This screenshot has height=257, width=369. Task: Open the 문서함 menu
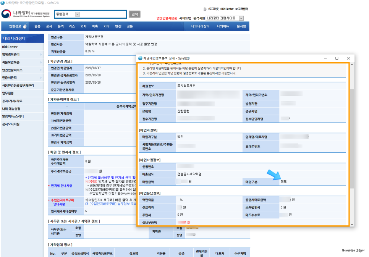pyautogui.click(x=241, y=26)
